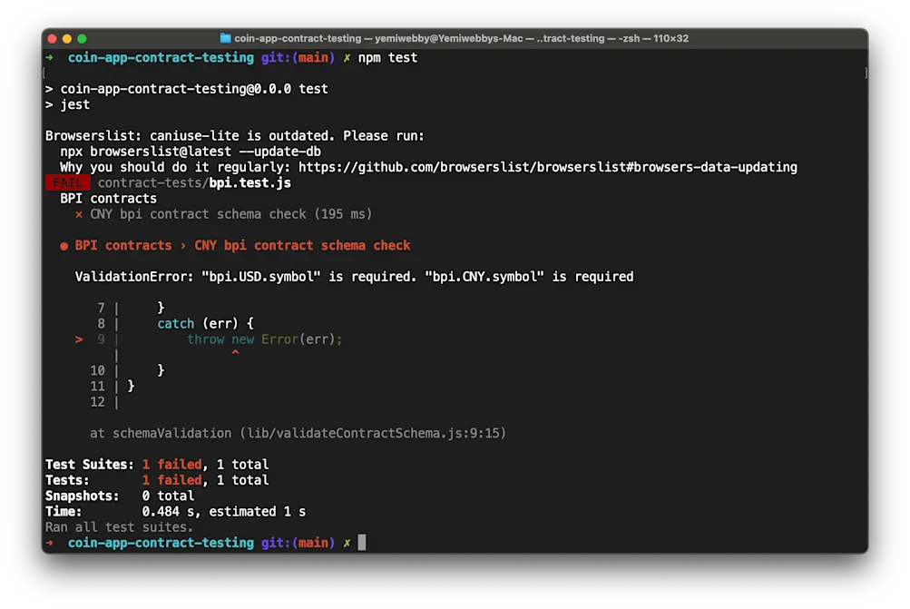Viewport: 910px width, 609px height.
Task: Click the top prompt 'coin-app-contract-testing' directory name
Action: coord(161,57)
